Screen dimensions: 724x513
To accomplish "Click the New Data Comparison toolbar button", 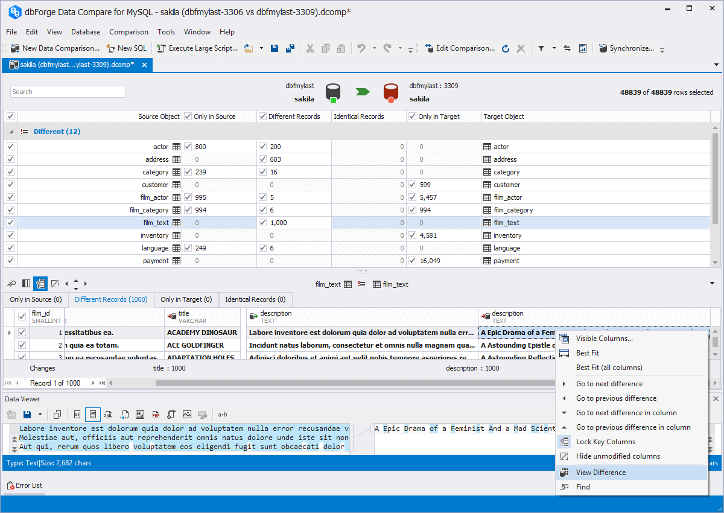I will pyautogui.click(x=56, y=48).
